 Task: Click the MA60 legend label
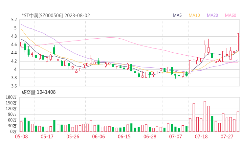231,15
